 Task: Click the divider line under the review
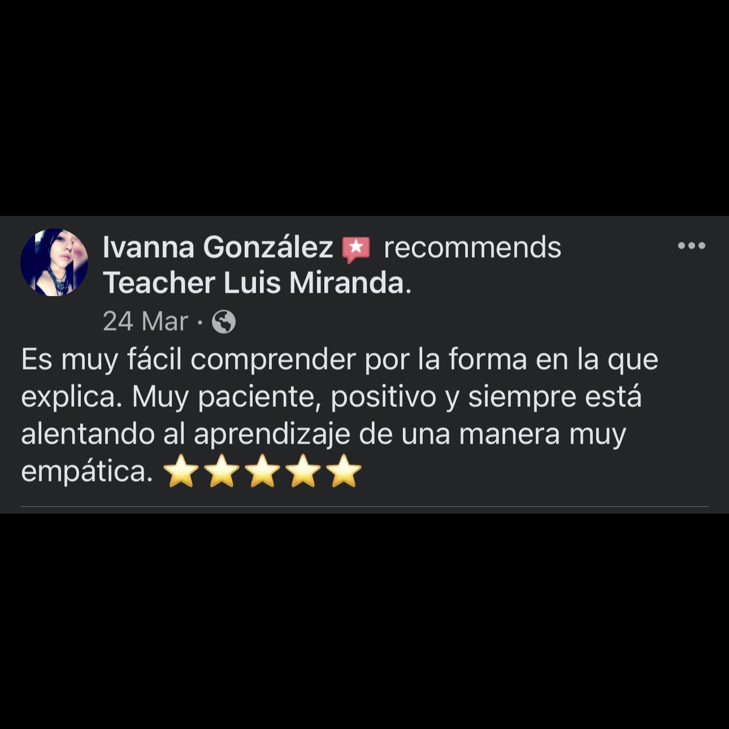pos(364,507)
